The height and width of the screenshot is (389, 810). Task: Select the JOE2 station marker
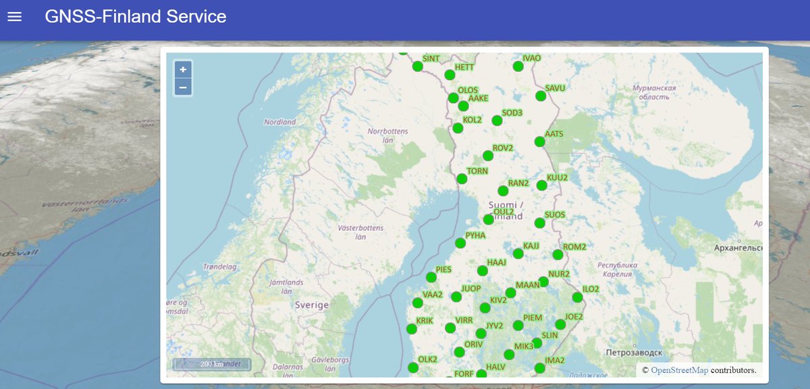coord(560,324)
